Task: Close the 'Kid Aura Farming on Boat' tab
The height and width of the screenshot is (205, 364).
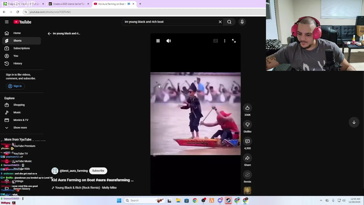Action: [x=133, y=4]
